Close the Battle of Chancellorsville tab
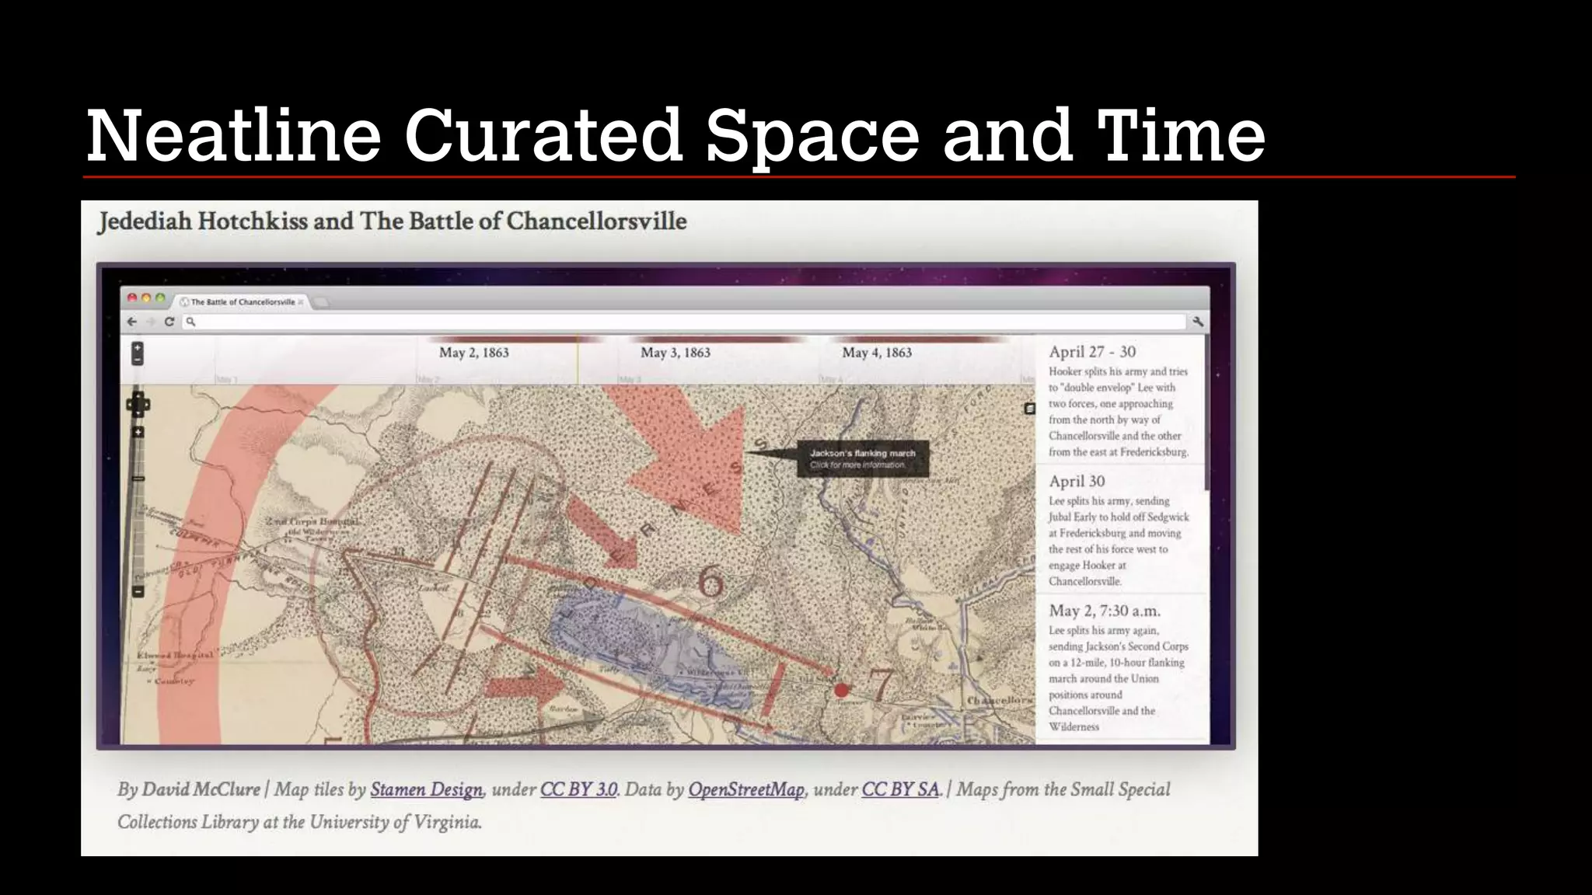The image size is (1592, 895). (x=301, y=302)
